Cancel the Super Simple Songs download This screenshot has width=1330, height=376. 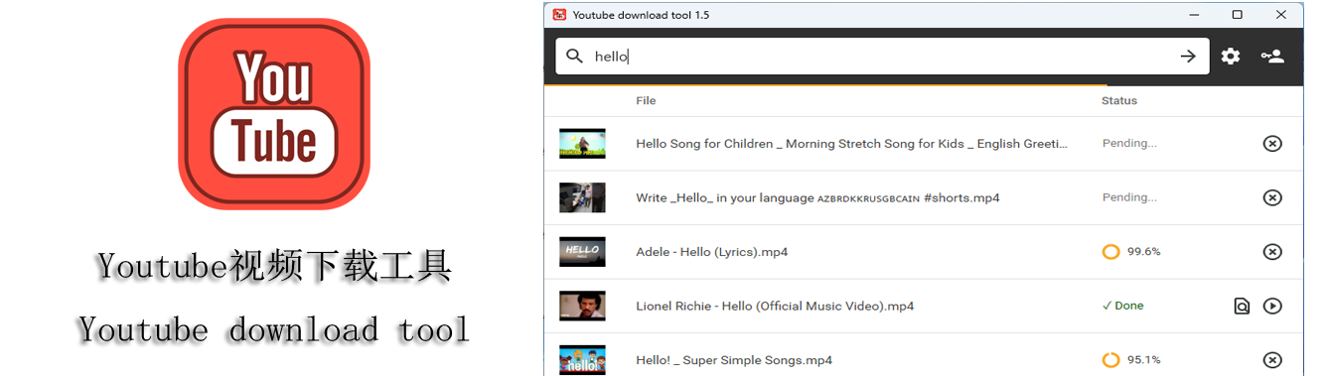click(x=1272, y=360)
